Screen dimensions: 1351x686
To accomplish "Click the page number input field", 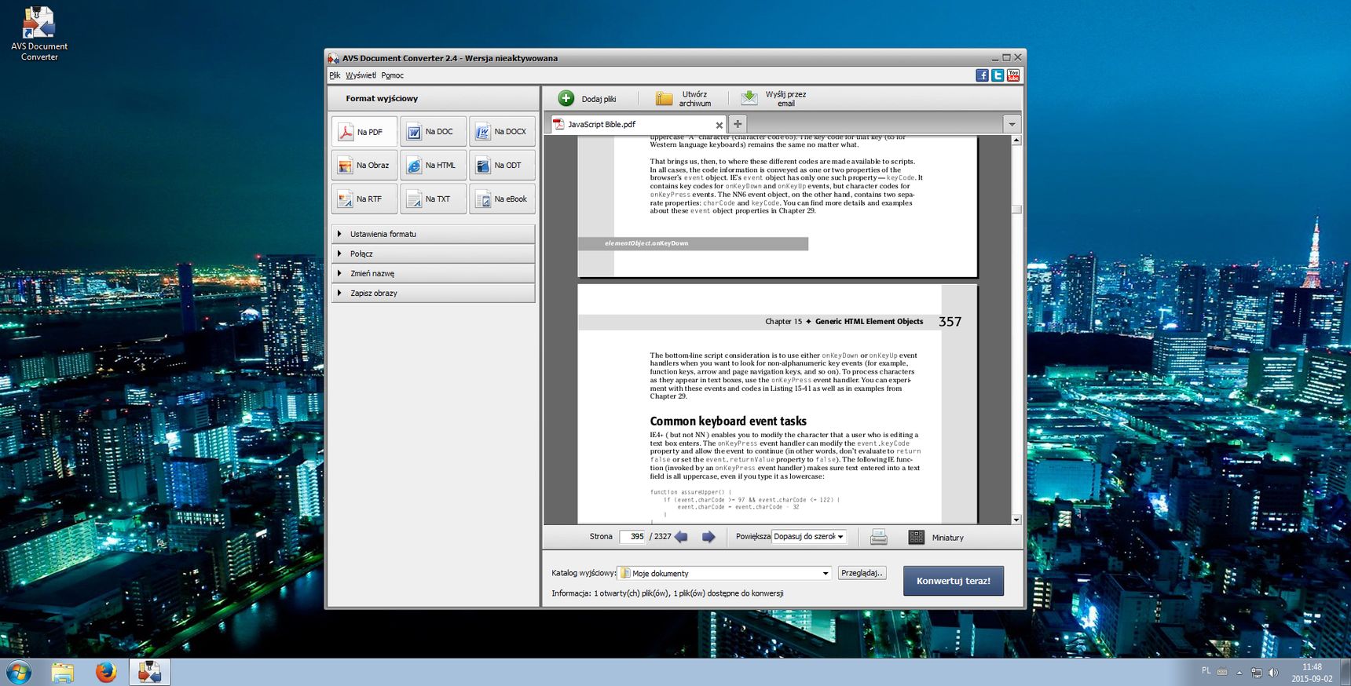I will click(x=633, y=537).
